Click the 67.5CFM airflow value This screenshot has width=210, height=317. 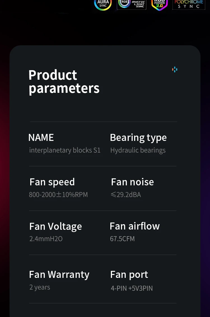click(x=122, y=239)
